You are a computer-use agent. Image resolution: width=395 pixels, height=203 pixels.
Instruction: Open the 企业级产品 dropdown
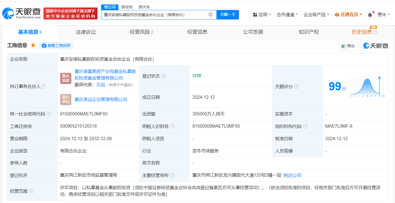tap(316, 14)
